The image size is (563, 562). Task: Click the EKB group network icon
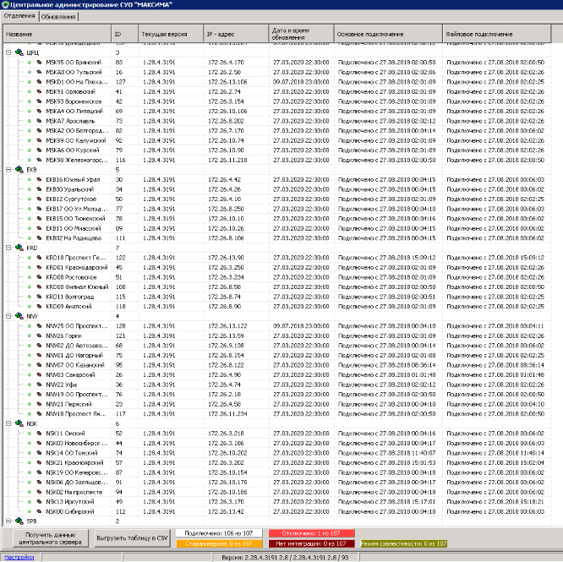click(19, 170)
